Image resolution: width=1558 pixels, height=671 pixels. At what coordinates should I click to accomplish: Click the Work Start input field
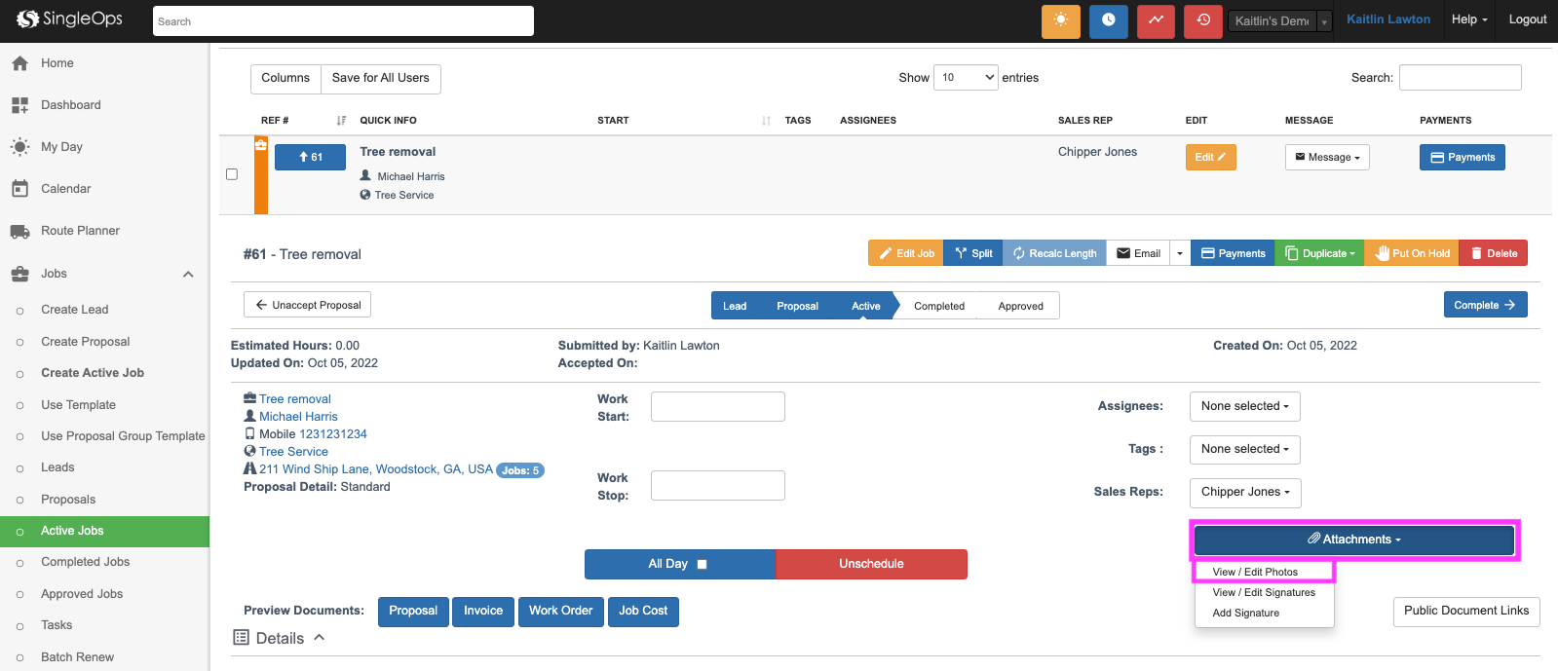717,407
